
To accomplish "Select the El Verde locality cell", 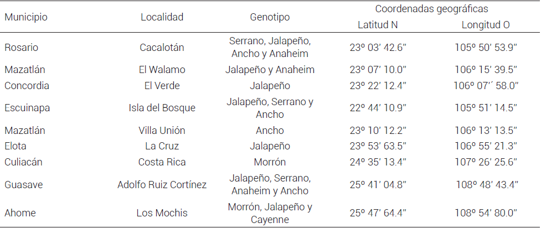I will 162,86.
